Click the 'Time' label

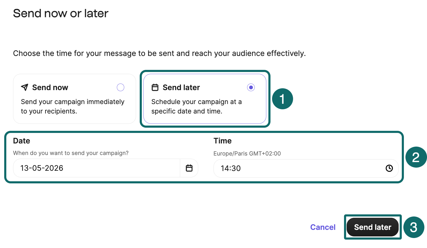[x=222, y=141]
